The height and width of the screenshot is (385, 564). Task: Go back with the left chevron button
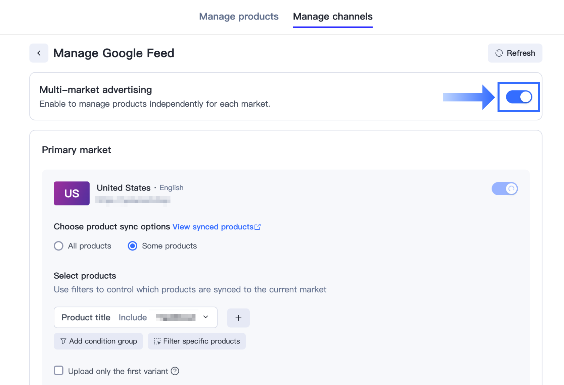(39, 53)
